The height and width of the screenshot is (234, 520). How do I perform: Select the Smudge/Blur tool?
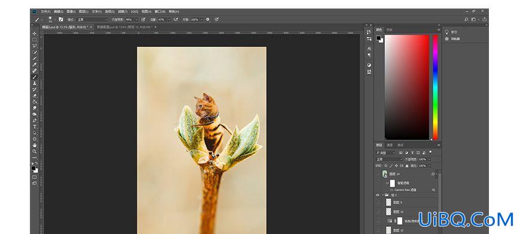click(35, 108)
